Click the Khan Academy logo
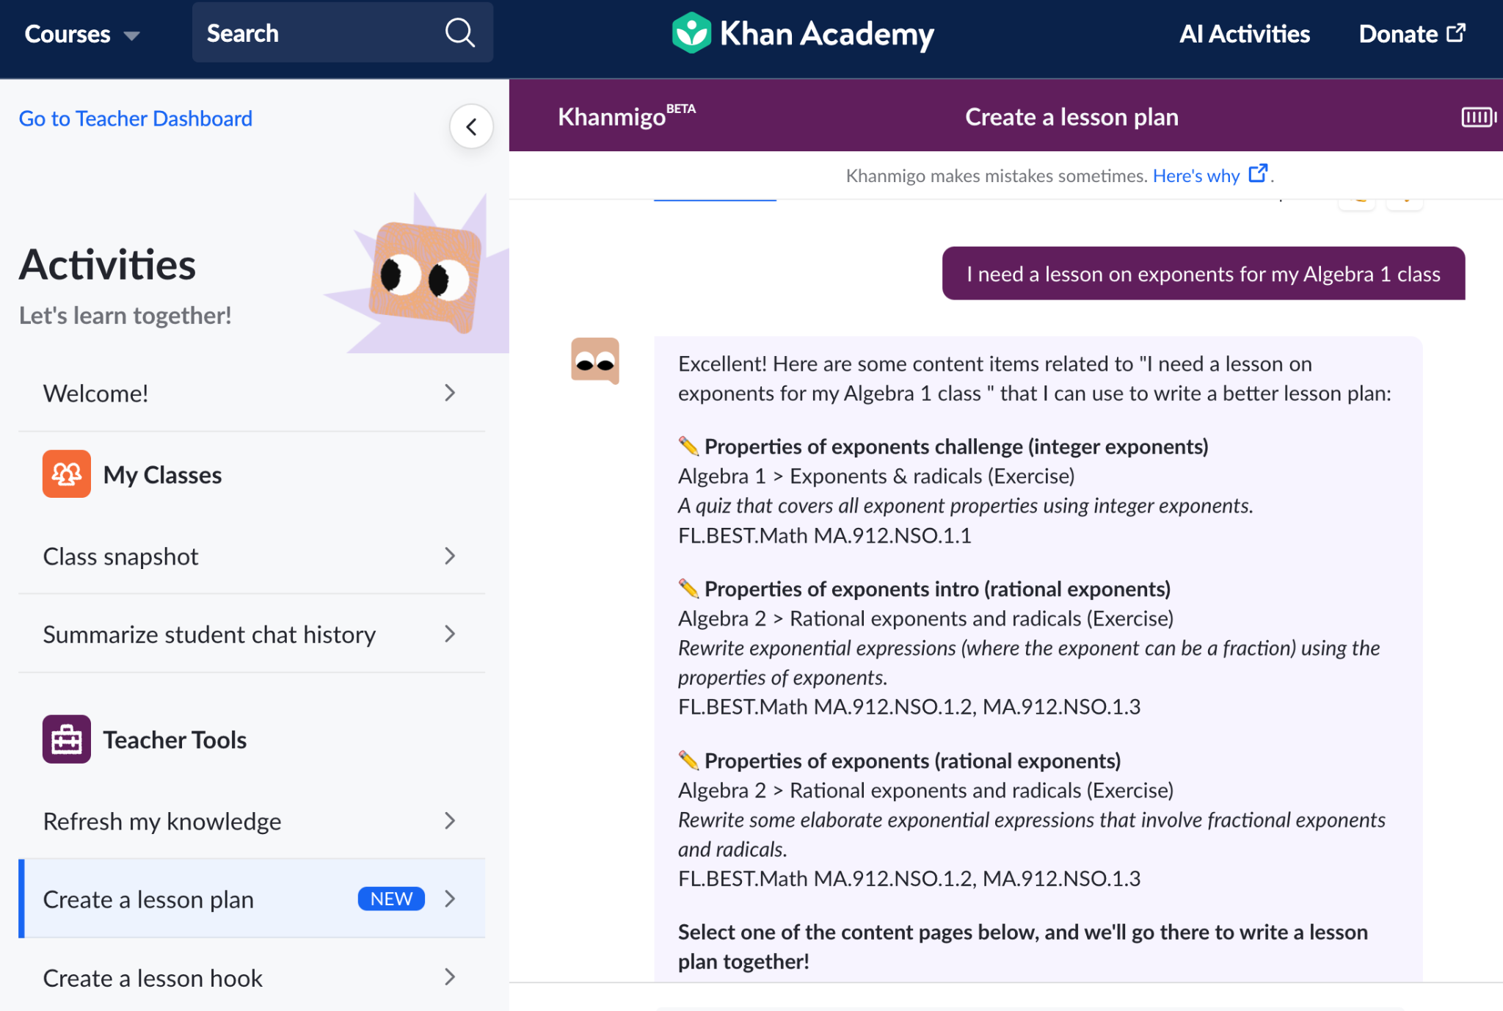The height and width of the screenshot is (1011, 1503). (803, 34)
